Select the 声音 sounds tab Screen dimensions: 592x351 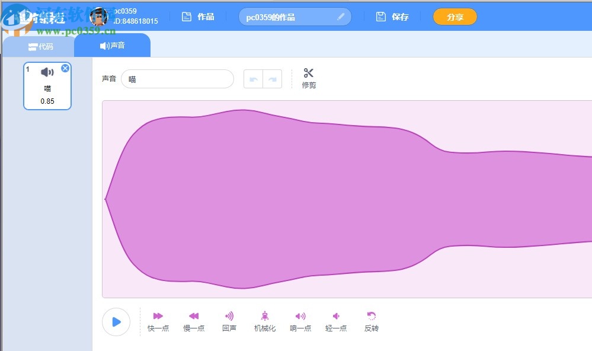tap(112, 44)
